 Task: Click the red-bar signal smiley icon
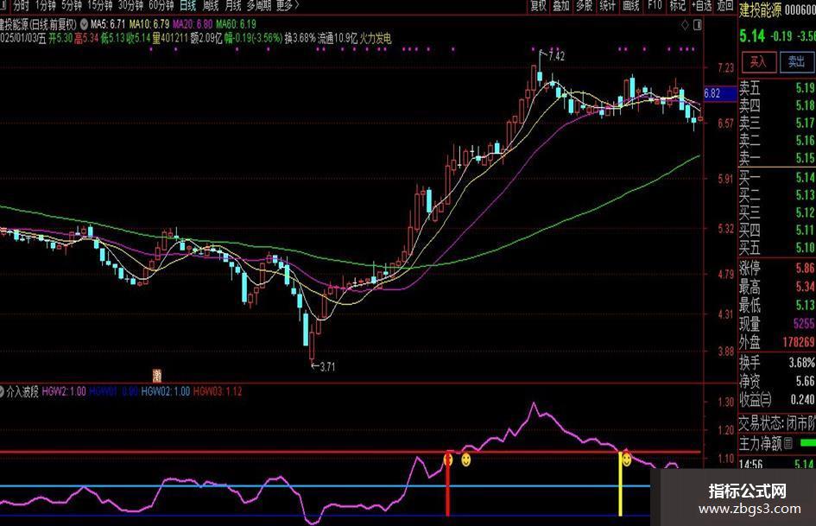click(447, 459)
